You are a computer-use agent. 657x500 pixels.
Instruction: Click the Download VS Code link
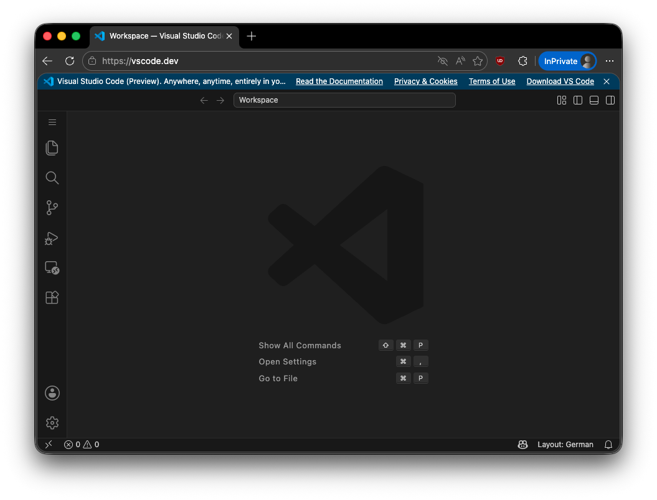pos(560,81)
